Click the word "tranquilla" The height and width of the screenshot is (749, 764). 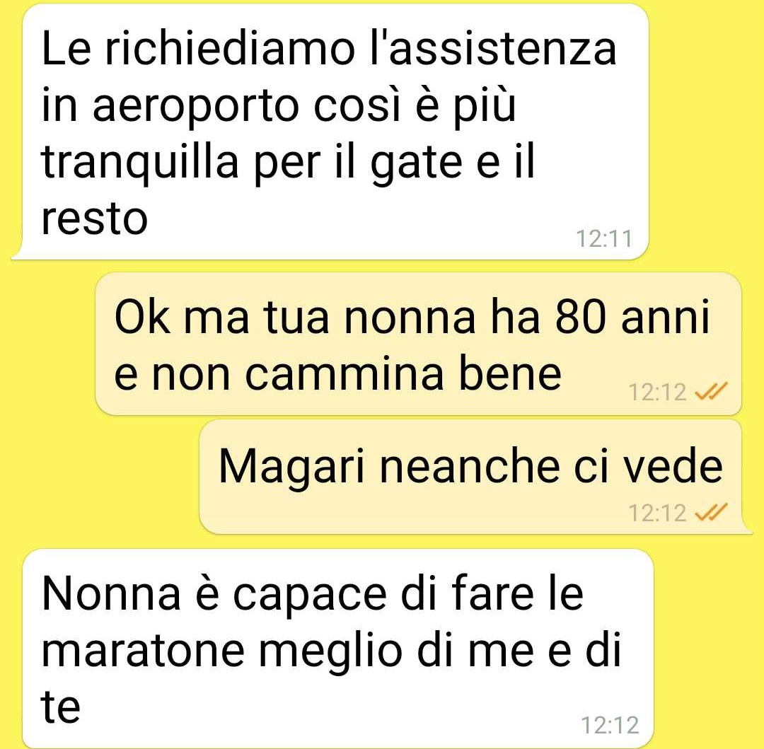coord(140,163)
